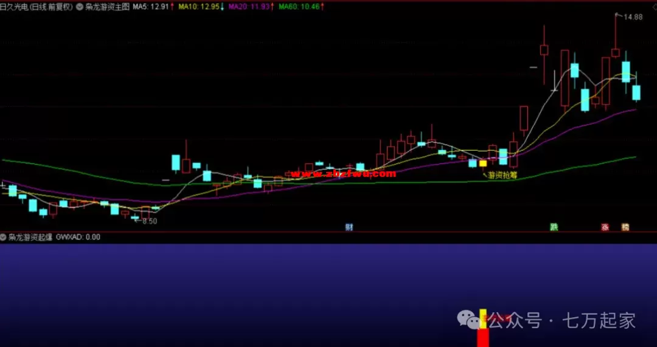Select the 枭龙游资主图 indicator name
Image resolution: width=657 pixels, height=347 pixels.
point(108,7)
